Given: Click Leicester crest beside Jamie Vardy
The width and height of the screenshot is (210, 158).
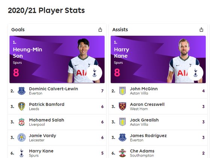Looking at the screenshot, I should pyautogui.click(x=21, y=137).
